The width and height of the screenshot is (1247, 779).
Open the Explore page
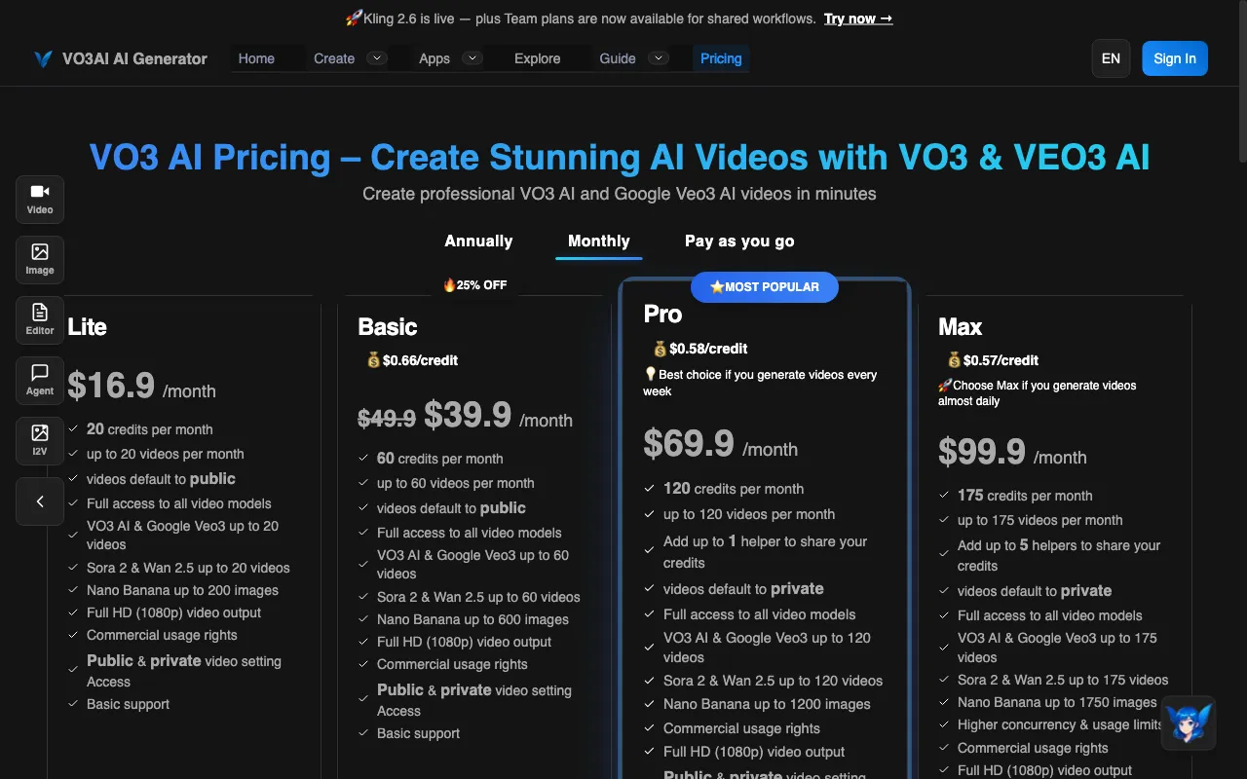click(538, 58)
